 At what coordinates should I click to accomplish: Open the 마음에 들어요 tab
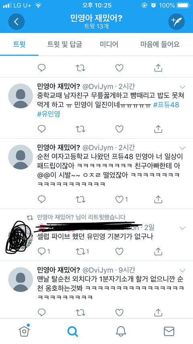pos(160,44)
